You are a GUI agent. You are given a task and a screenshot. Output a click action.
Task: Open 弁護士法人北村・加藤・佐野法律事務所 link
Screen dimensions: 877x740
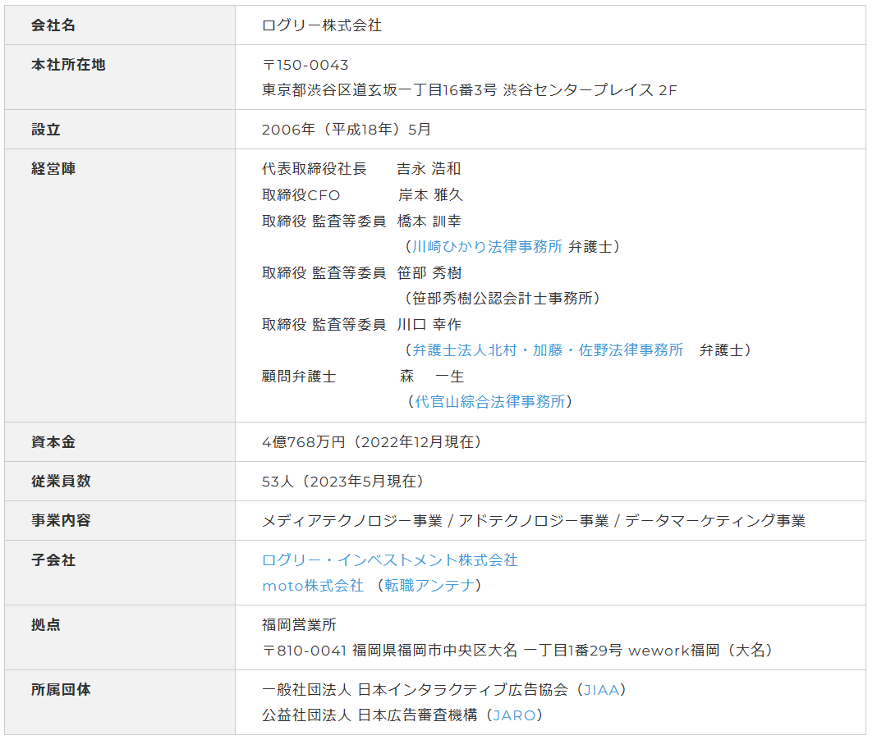548,349
